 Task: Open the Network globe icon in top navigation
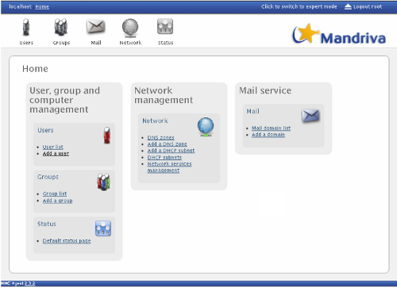click(x=130, y=28)
